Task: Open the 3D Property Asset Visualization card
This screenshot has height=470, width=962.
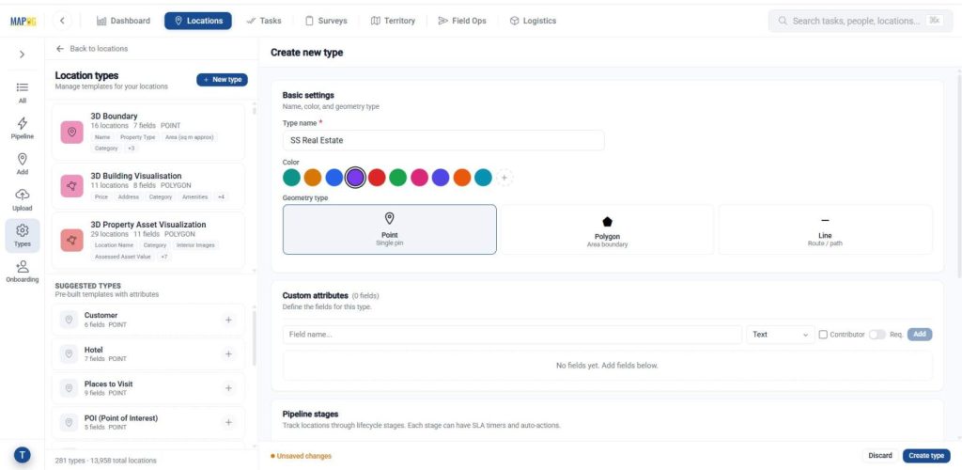Action: click(x=148, y=240)
